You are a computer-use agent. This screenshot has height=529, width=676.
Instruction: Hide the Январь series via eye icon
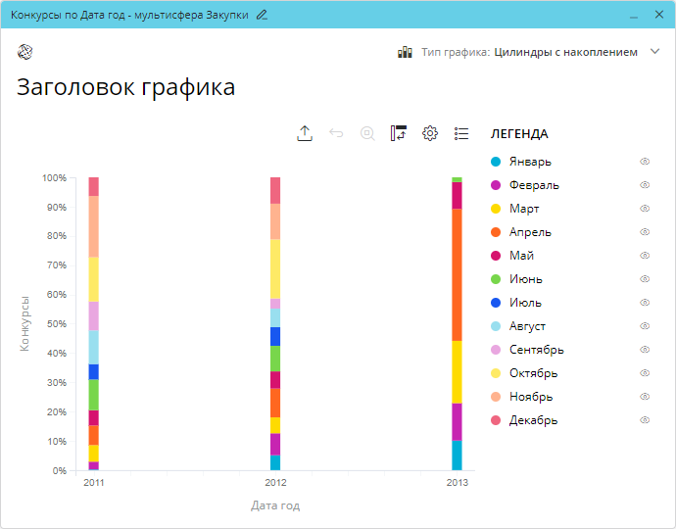pos(645,162)
